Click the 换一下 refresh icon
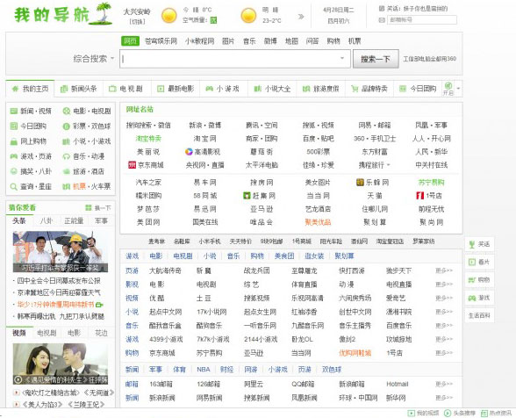516x418 pixels. (88, 207)
